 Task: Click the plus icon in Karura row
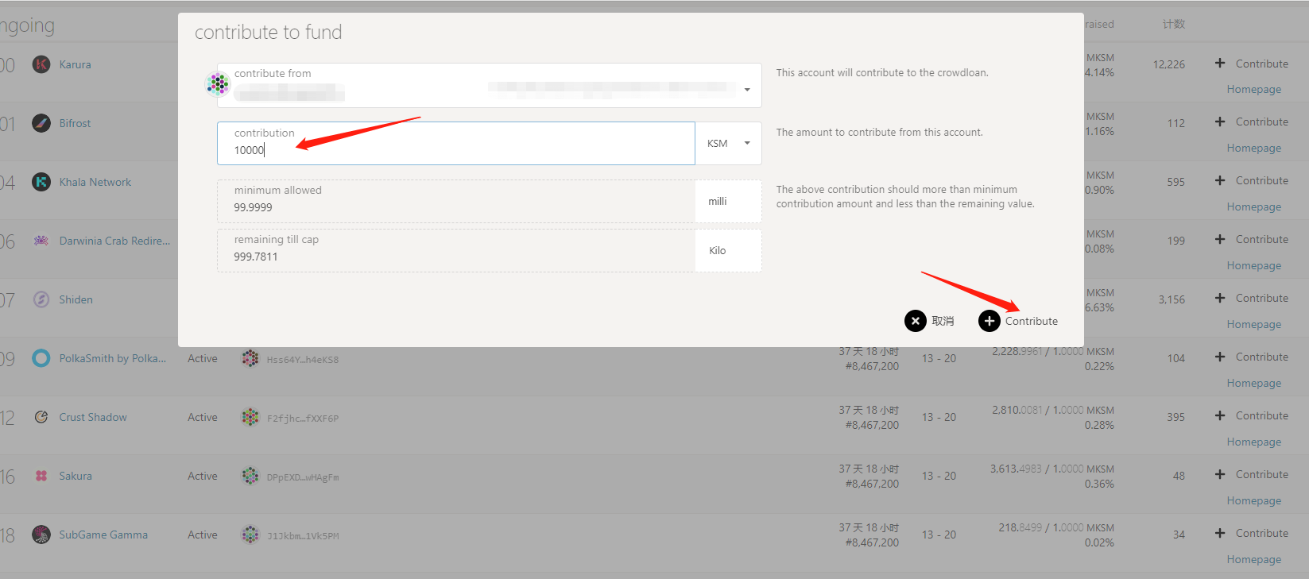(x=1220, y=63)
